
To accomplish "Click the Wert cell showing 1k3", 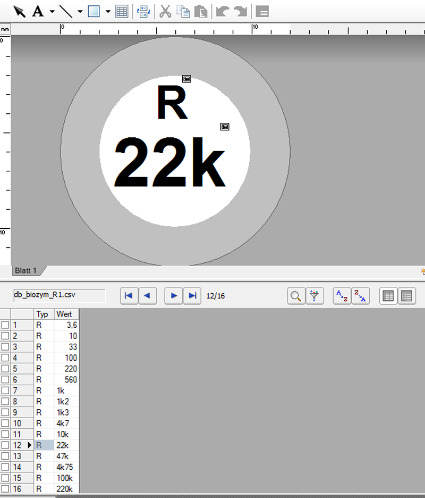I will click(x=66, y=412).
